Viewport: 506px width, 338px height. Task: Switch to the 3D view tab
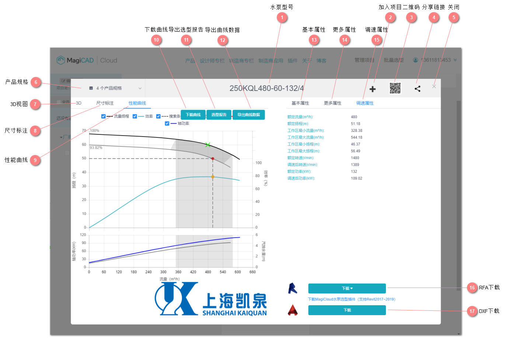tap(78, 103)
